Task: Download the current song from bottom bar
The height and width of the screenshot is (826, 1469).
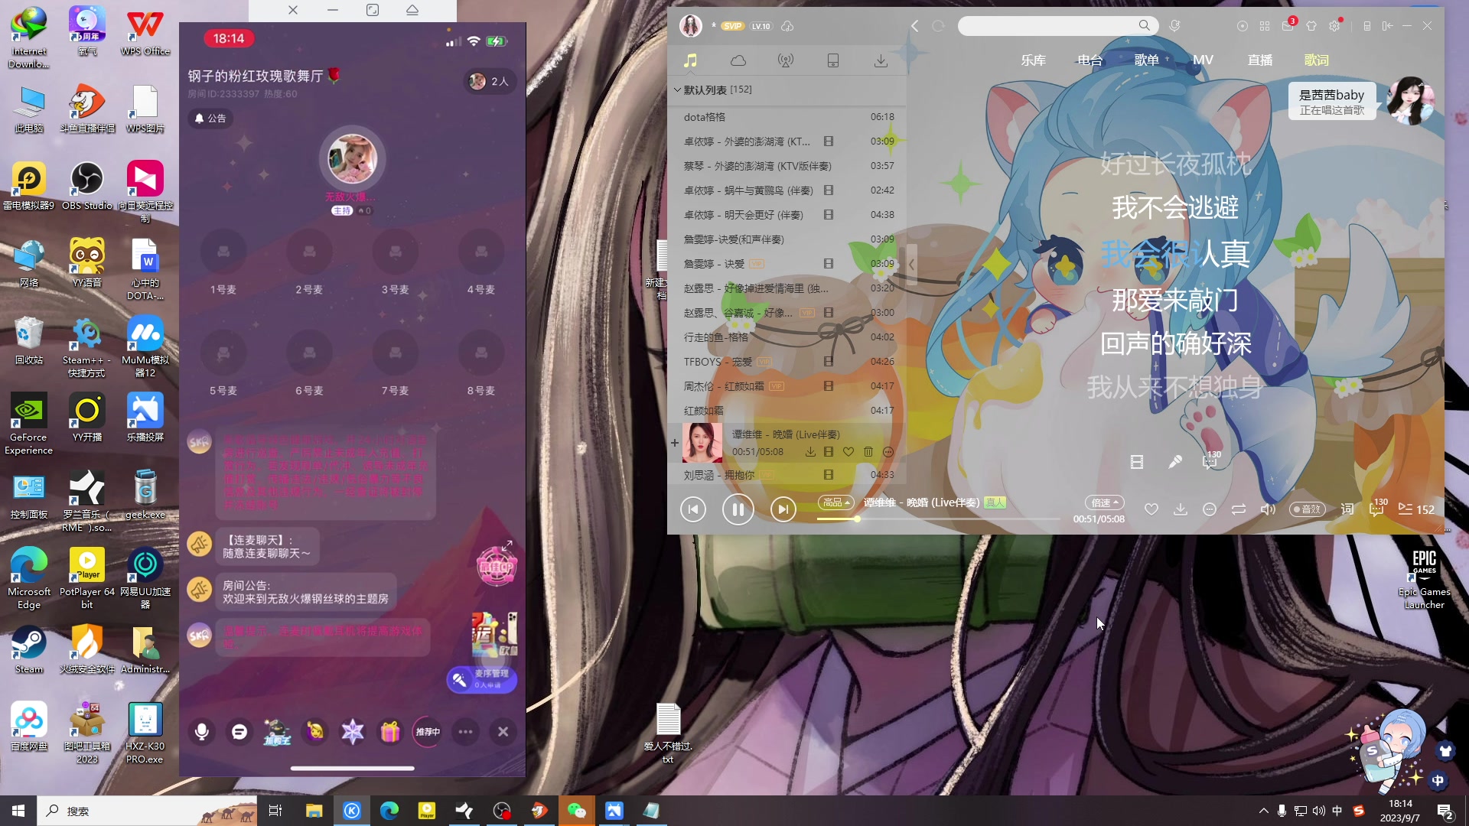Action: coord(1181,509)
